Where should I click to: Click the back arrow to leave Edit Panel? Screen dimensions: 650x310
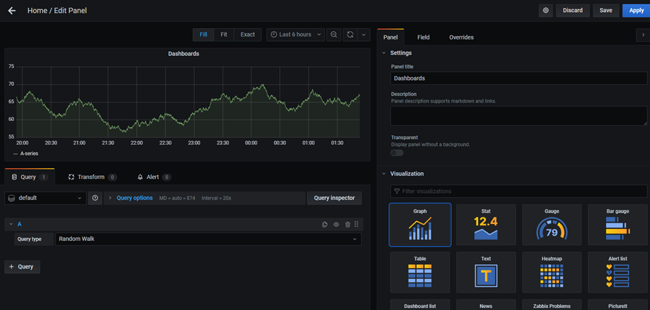click(12, 11)
